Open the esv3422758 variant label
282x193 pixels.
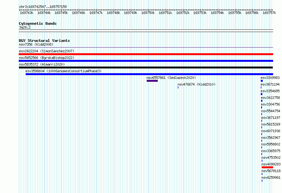tap(271, 98)
